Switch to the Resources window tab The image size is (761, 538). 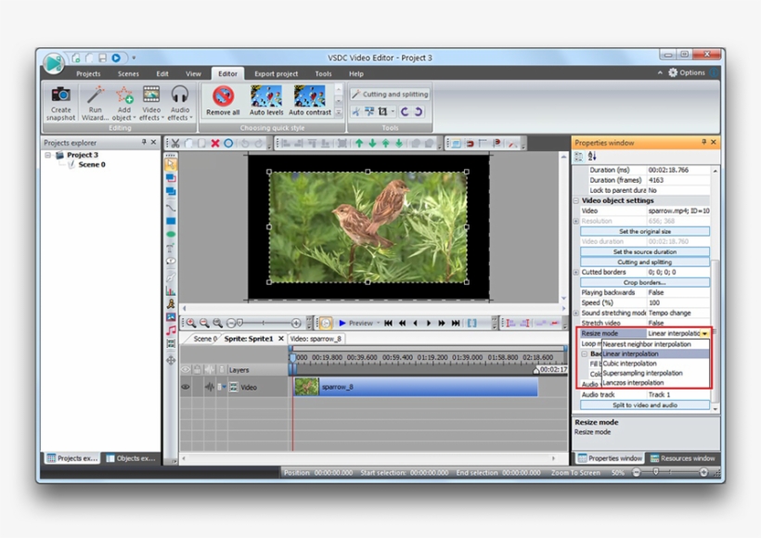pyautogui.click(x=682, y=458)
